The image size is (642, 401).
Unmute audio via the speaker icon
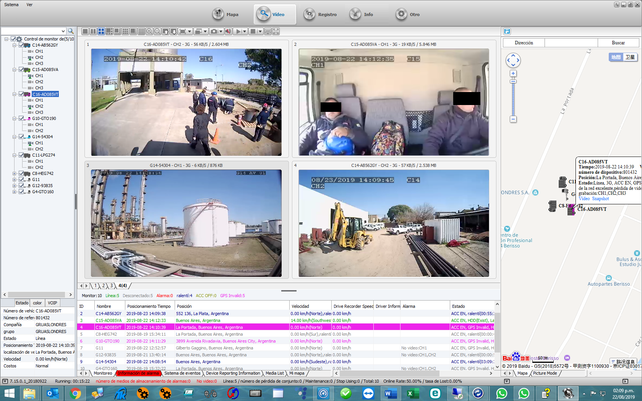point(229,31)
